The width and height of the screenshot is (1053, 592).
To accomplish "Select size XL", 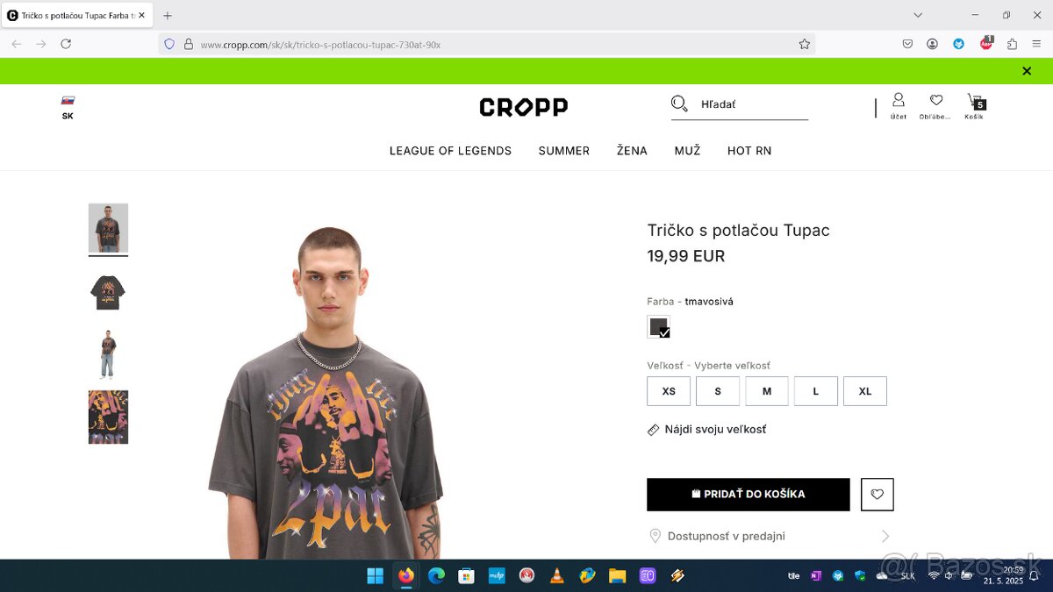I will click(865, 391).
